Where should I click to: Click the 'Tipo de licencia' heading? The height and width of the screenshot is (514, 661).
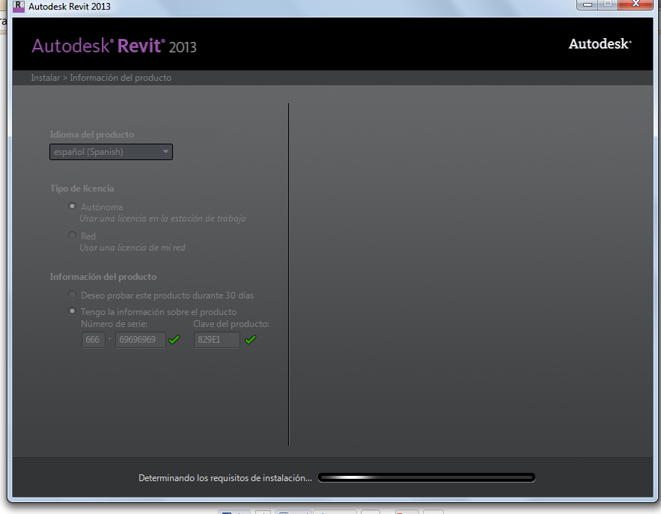[x=82, y=189]
